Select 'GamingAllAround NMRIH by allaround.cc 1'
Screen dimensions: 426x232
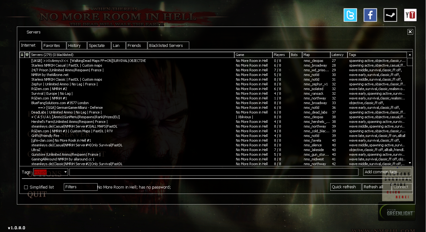click(x=213, y=159)
